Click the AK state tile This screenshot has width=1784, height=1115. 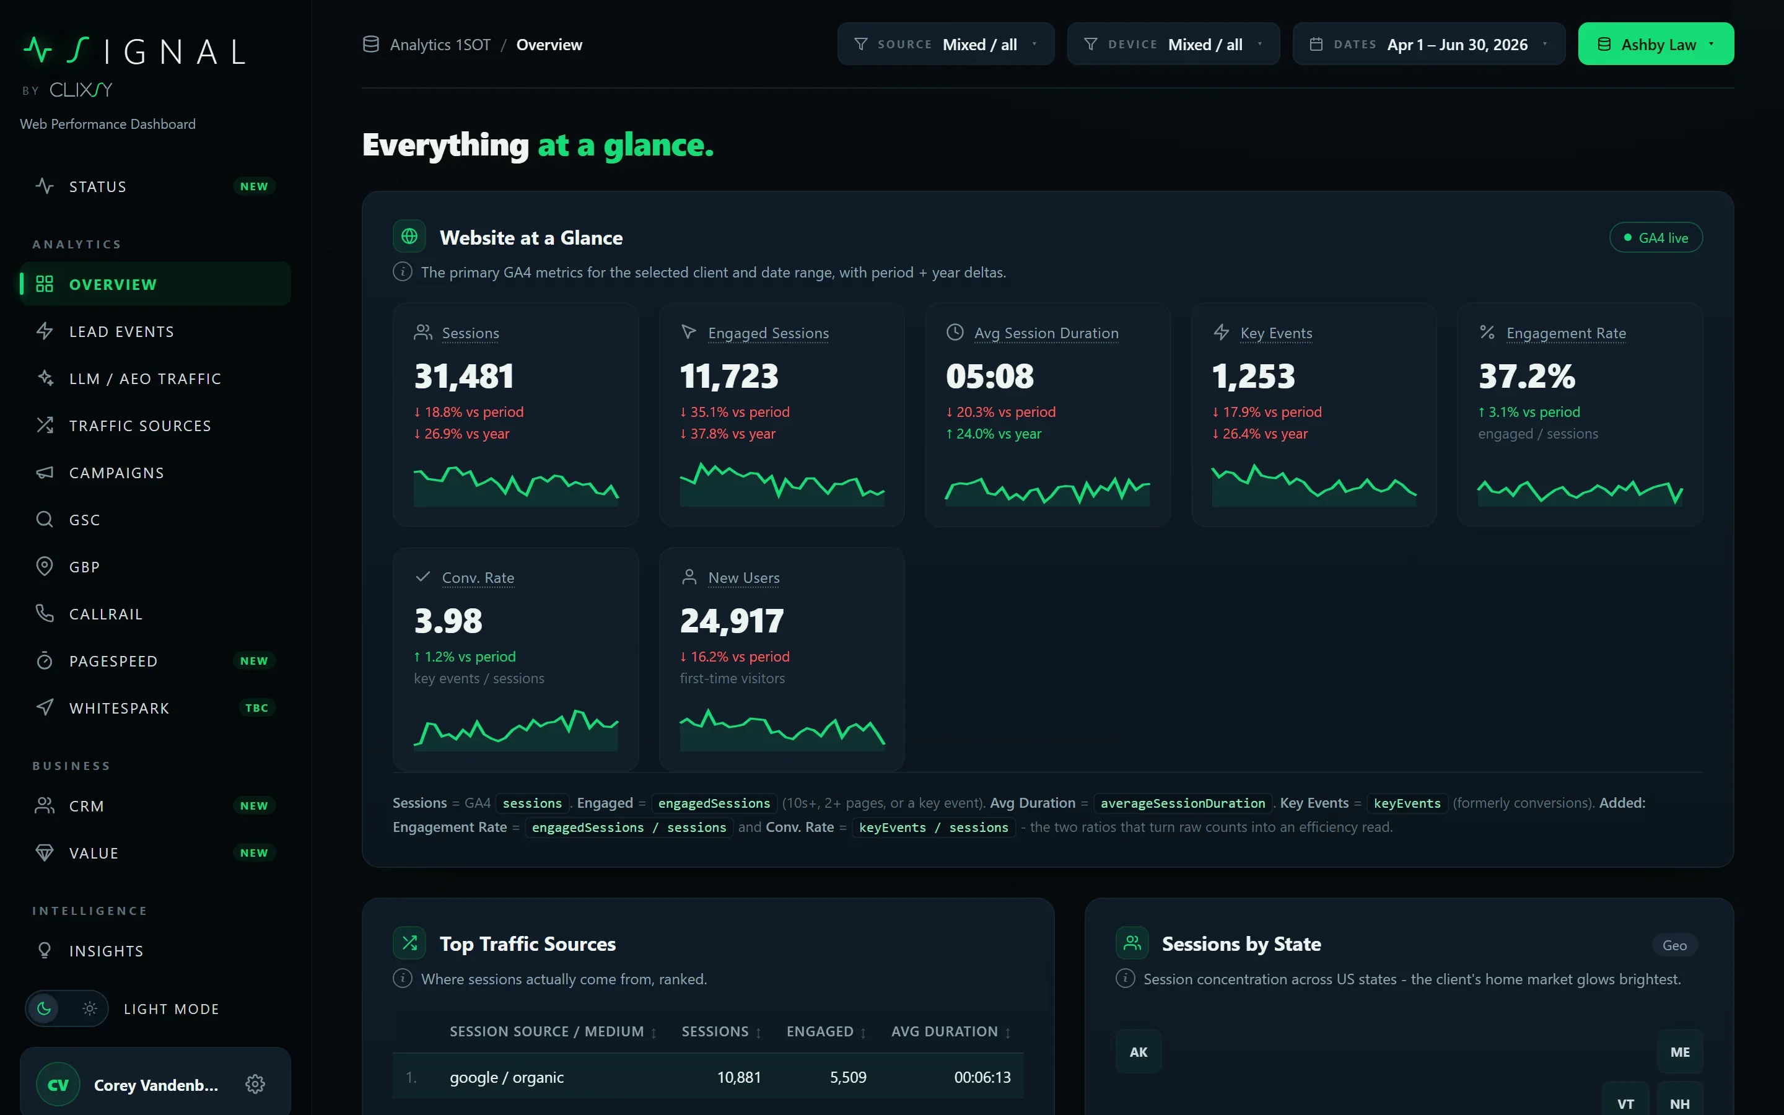click(x=1138, y=1052)
